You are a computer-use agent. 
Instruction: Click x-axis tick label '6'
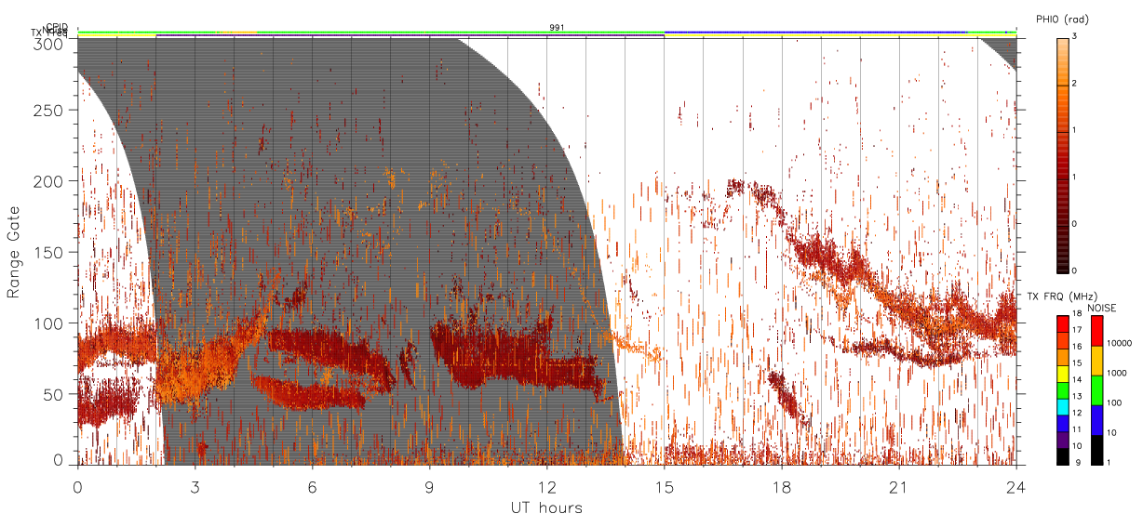click(312, 486)
